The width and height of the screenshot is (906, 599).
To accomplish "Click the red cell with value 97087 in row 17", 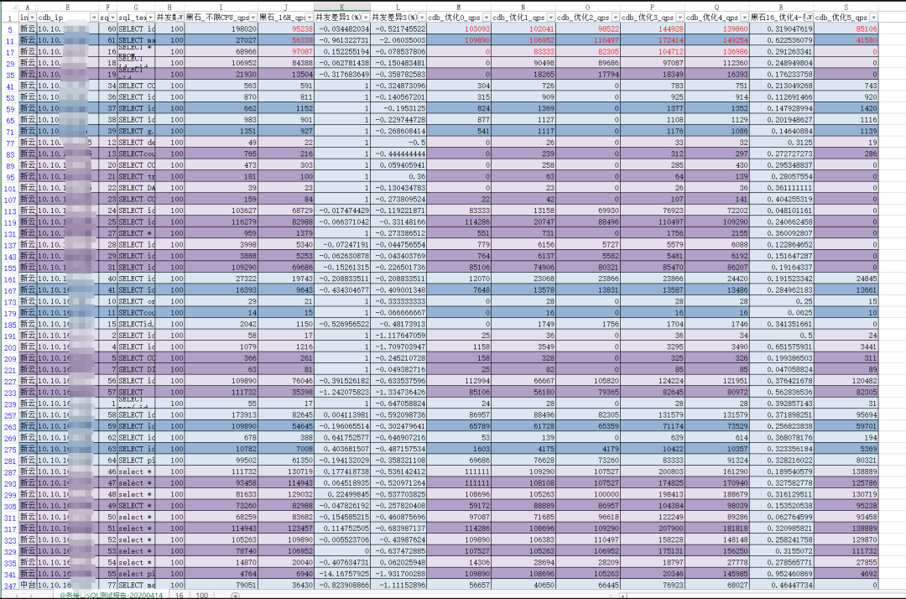I will pyautogui.click(x=286, y=51).
